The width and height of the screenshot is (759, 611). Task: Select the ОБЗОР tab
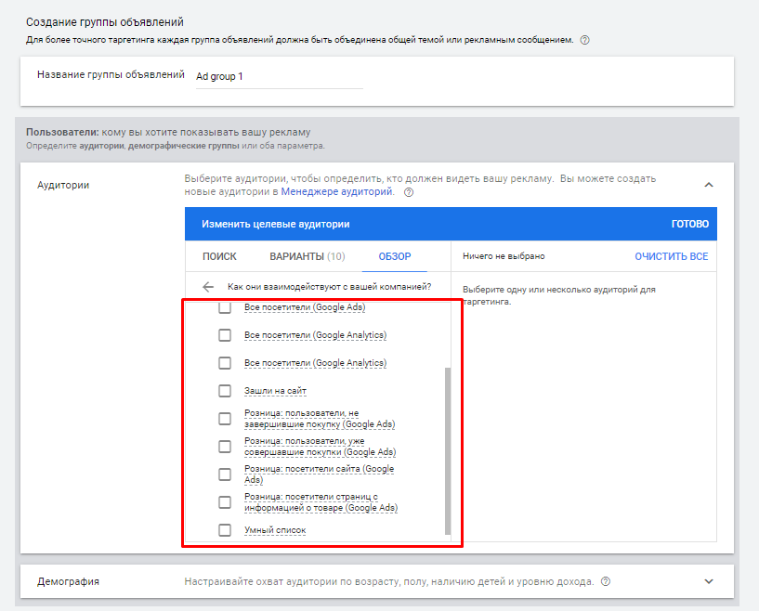point(395,256)
